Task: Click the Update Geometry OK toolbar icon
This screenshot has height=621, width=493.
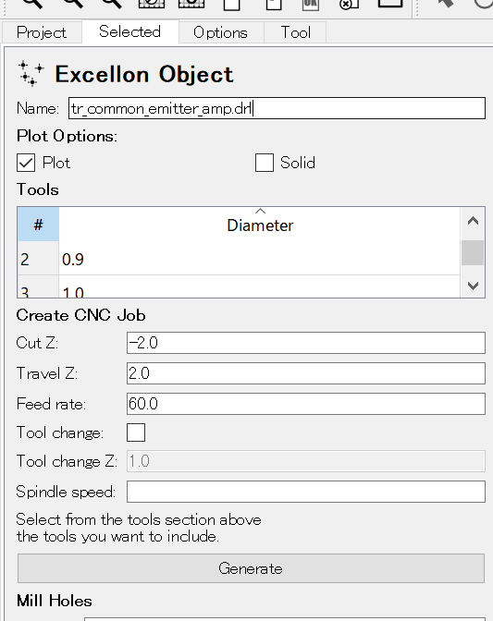Action: (310, 4)
